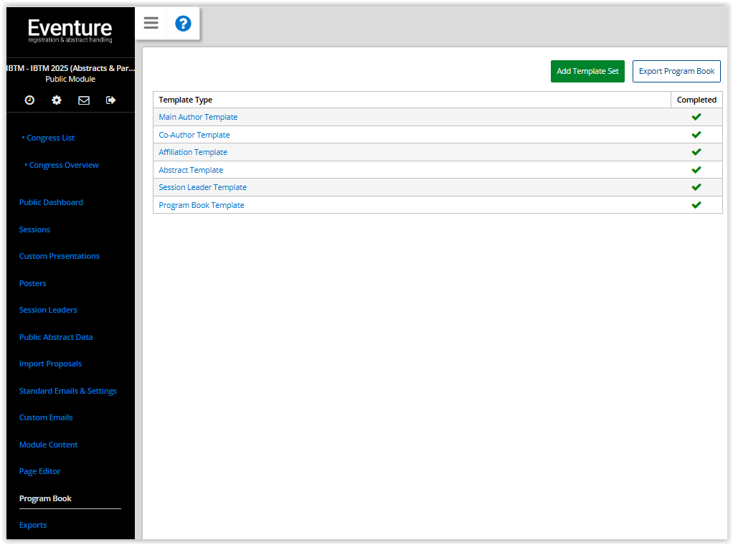733x545 pixels.
Task: Open the Abstract Template link
Action: (x=191, y=170)
